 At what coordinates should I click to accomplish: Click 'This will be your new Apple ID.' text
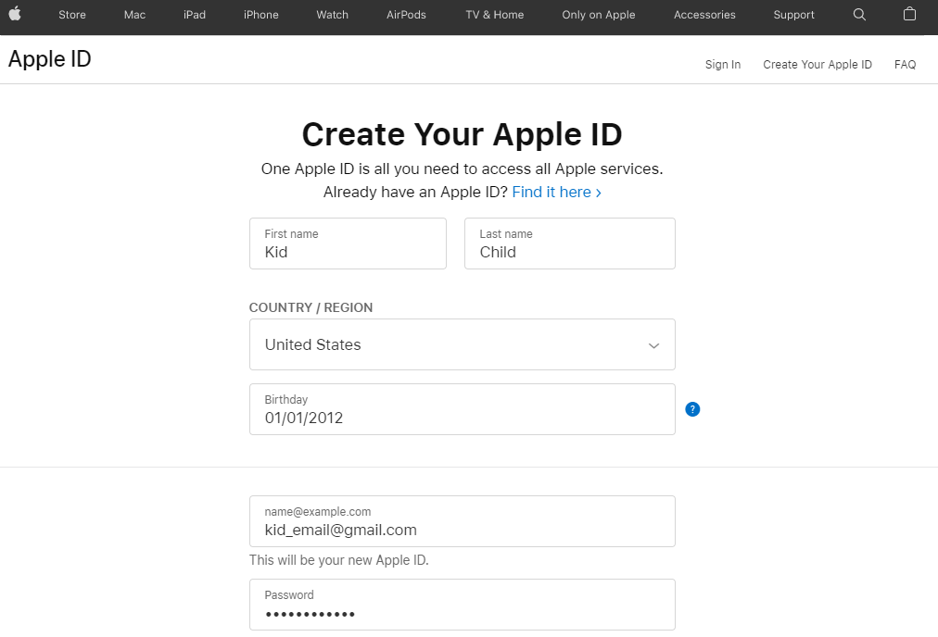point(338,560)
